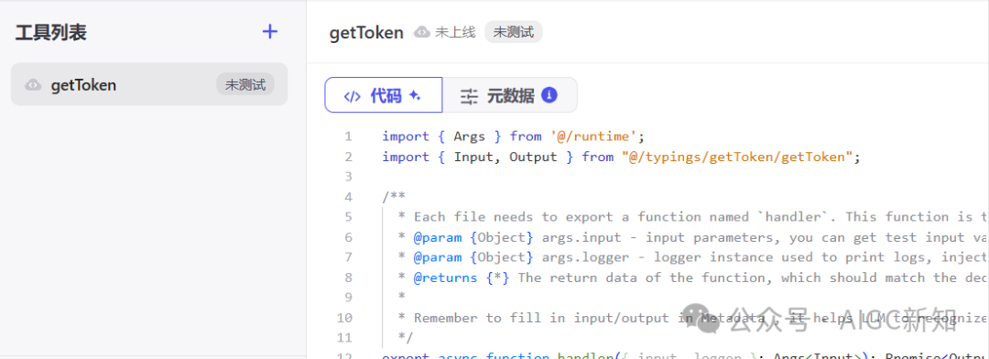Switch to the 代码 tab
The height and width of the screenshot is (359, 989).
(x=384, y=95)
